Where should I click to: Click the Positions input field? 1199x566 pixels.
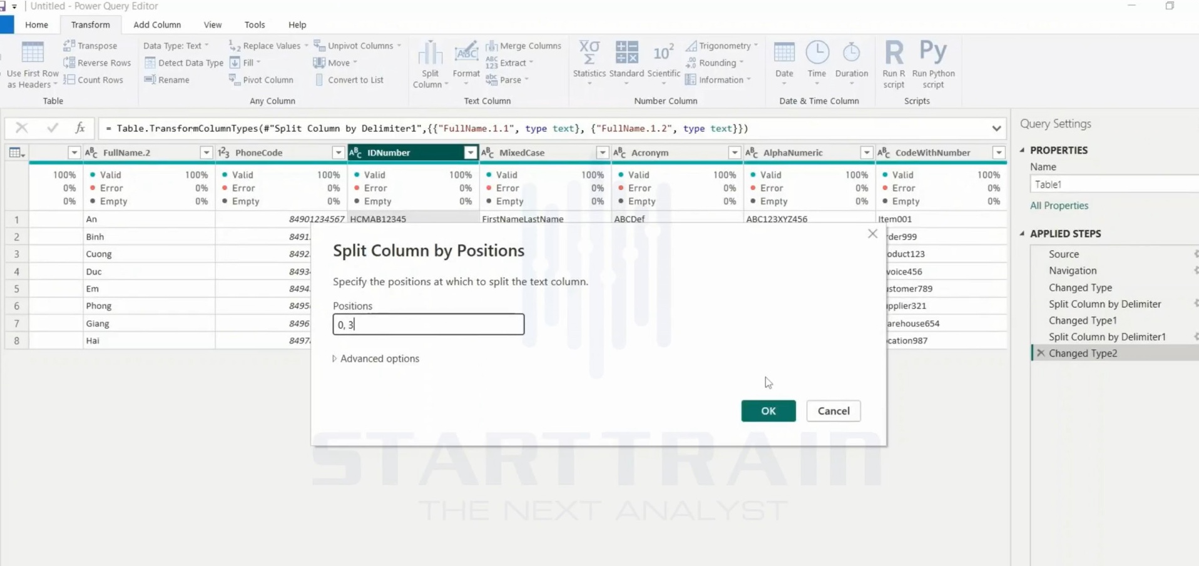[429, 324]
